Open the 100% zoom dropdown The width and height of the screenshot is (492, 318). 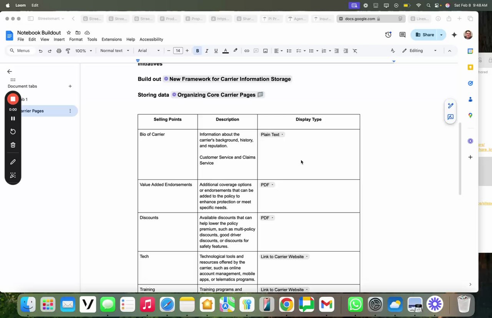tap(84, 51)
